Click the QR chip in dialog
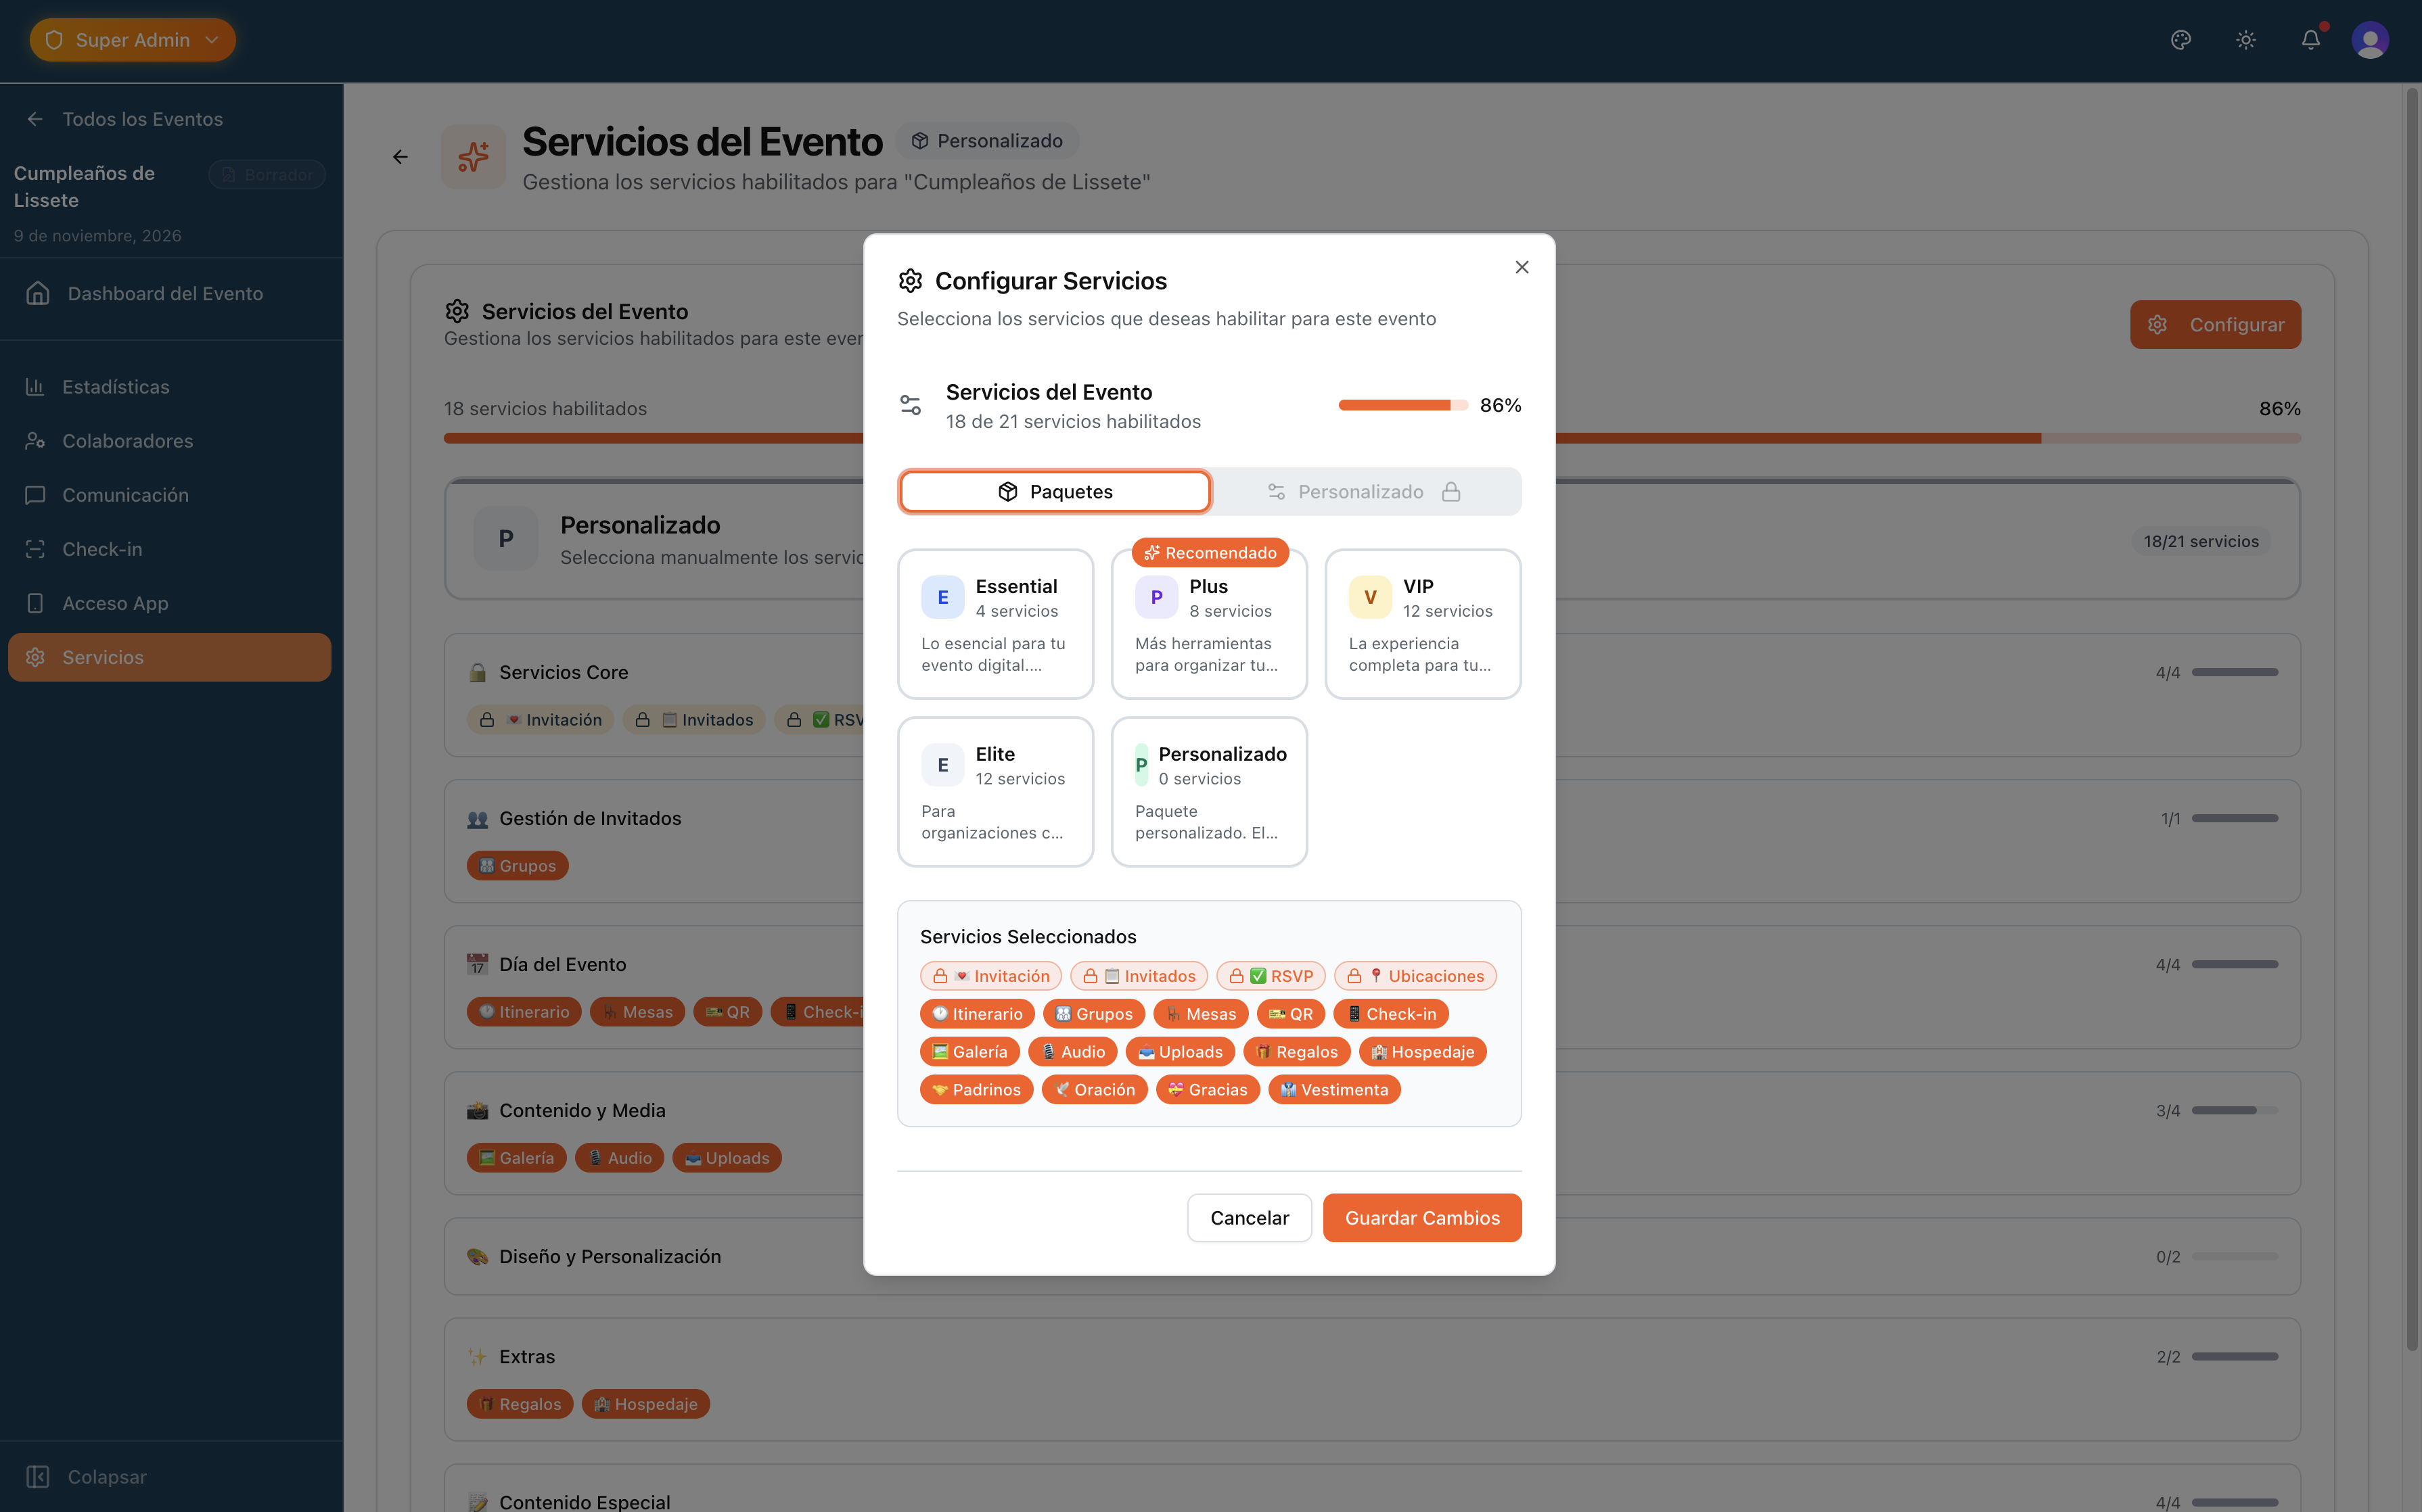The image size is (2422, 1512). pyautogui.click(x=1291, y=1014)
